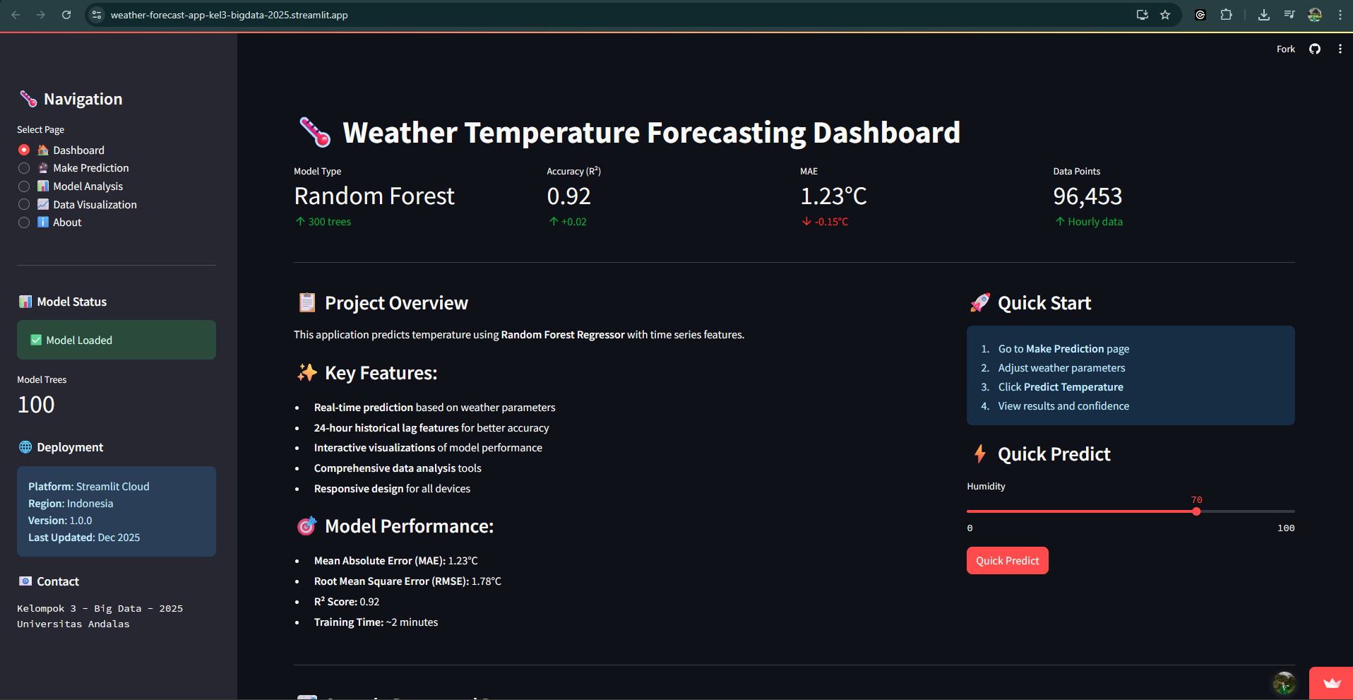1353x700 pixels.
Task: Click 'Last Updated: Dec 2025' line
Action: coord(84,538)
